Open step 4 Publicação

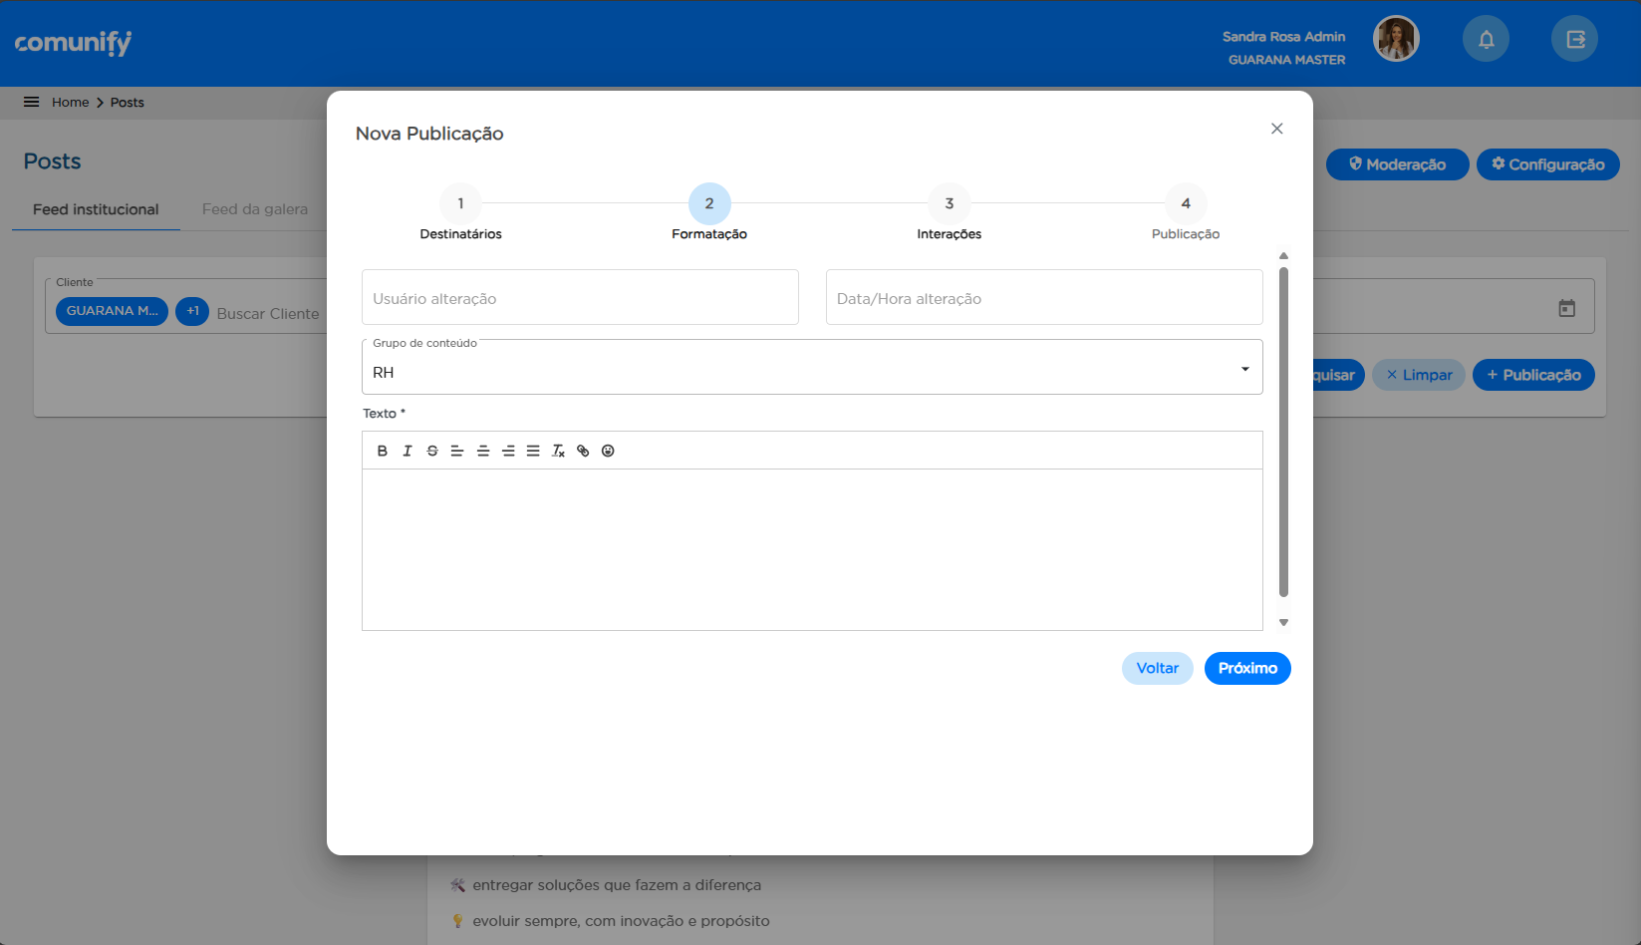pyautogui.click(x=1185, y=203)
